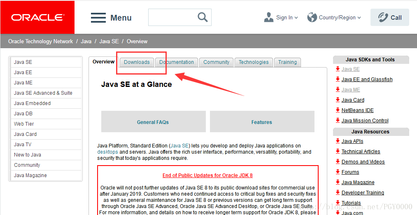Select Java EE in left sidebar

coord(46,72)
